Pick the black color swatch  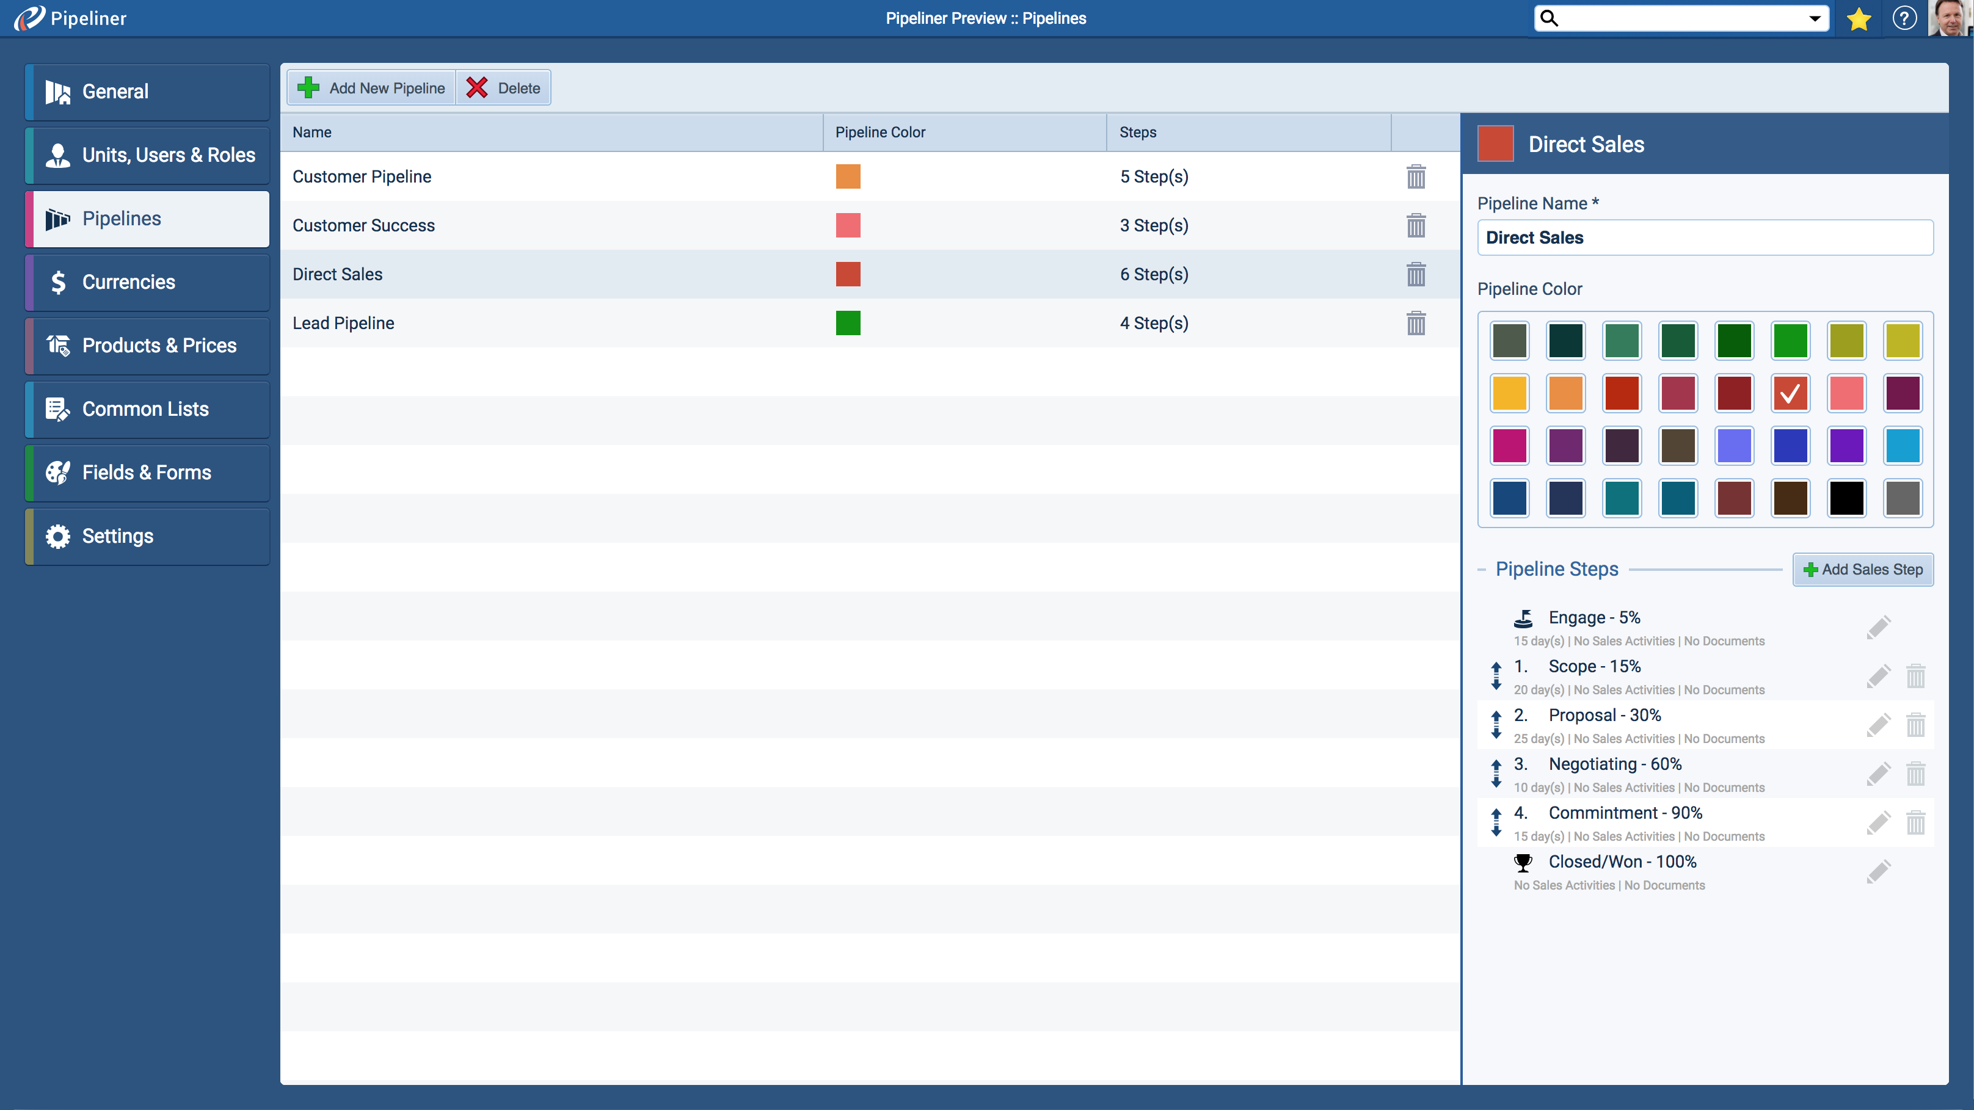[x=1846, y=499]
